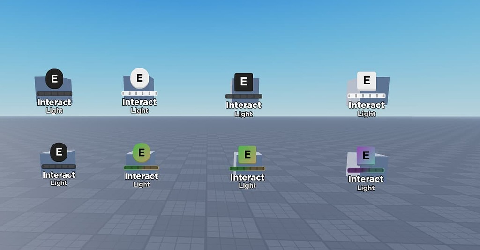
Task: Click the Interact label under the green square E
Action: [247, 177]
